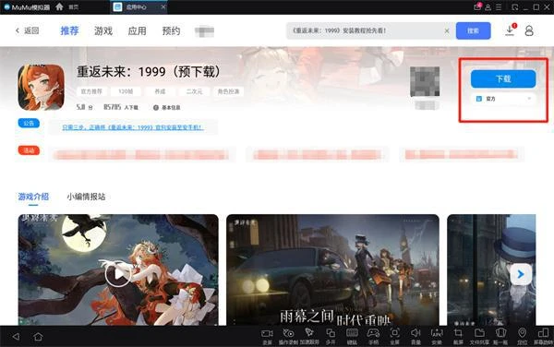
Task: Open the app center profile icon
Action: (x=529, y=30)
